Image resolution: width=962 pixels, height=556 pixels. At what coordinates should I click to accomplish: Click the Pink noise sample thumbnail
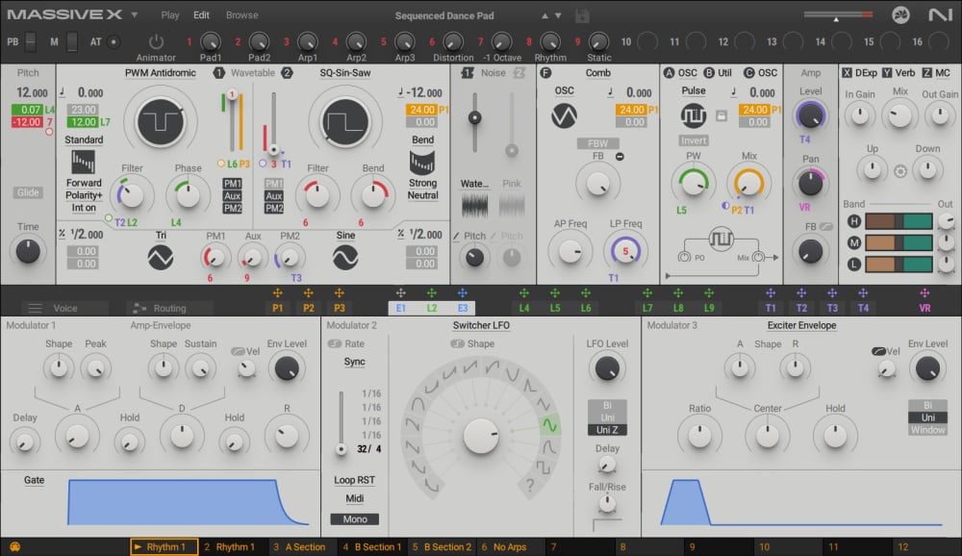pyautogui.click(x=511, y=205)
